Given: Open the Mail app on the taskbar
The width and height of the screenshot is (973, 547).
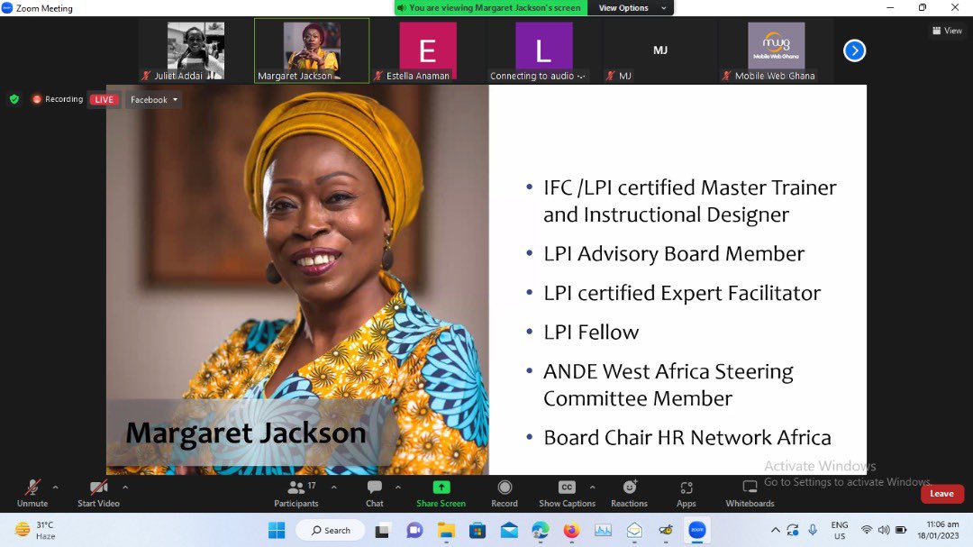Looking at the screenshot, I should tap(509, 530).
